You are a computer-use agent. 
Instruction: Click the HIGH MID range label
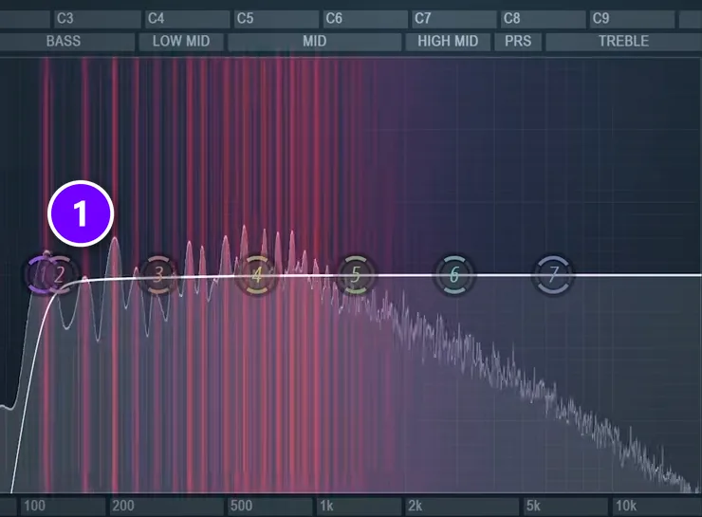pos(448,41)
